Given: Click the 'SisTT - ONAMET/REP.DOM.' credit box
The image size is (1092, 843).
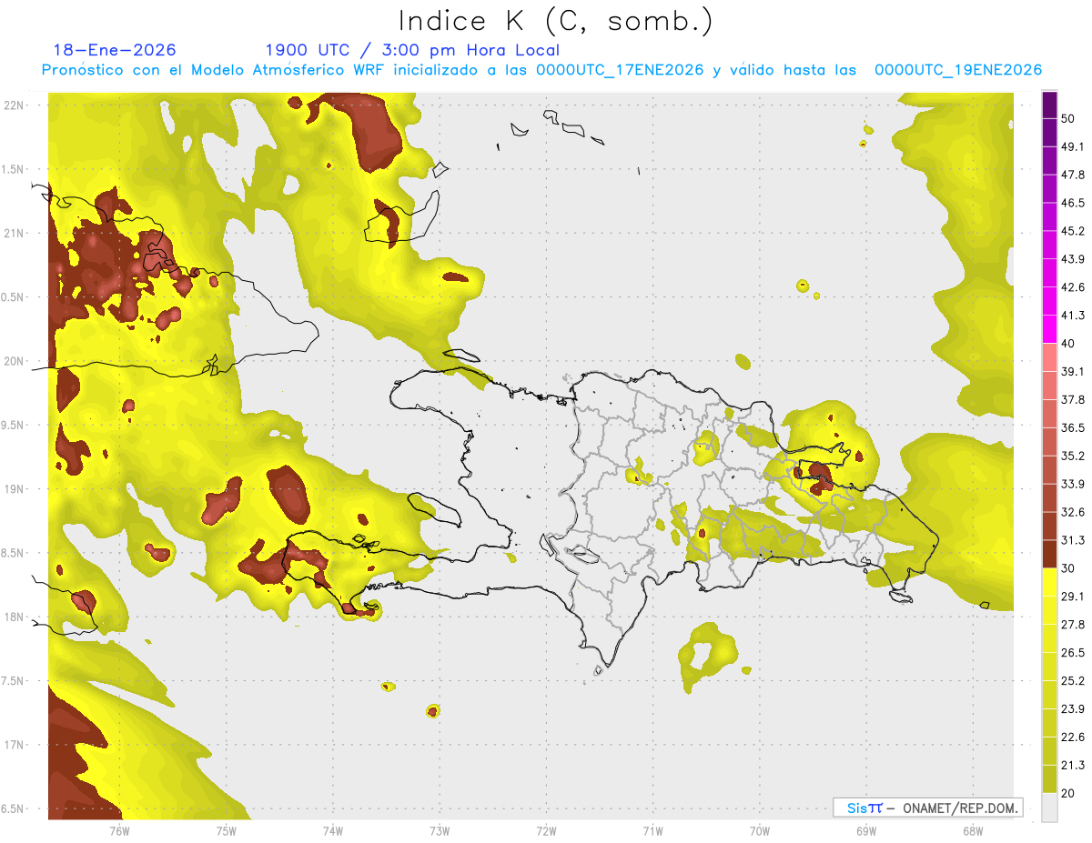Looking at the screenshot, I should (927, 808).
